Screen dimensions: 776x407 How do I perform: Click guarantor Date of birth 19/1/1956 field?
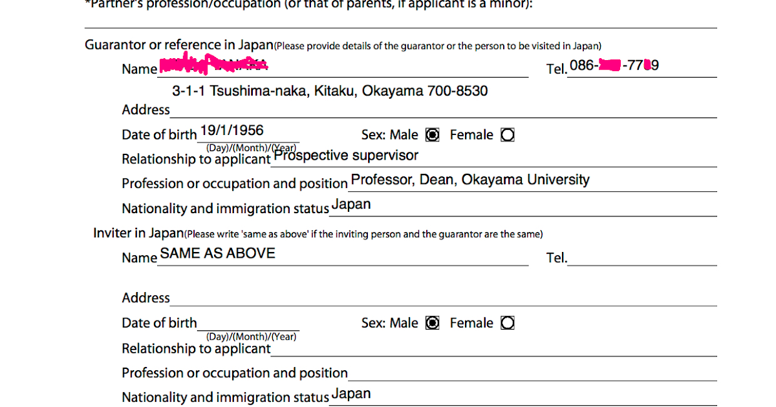tap(248, 133)
